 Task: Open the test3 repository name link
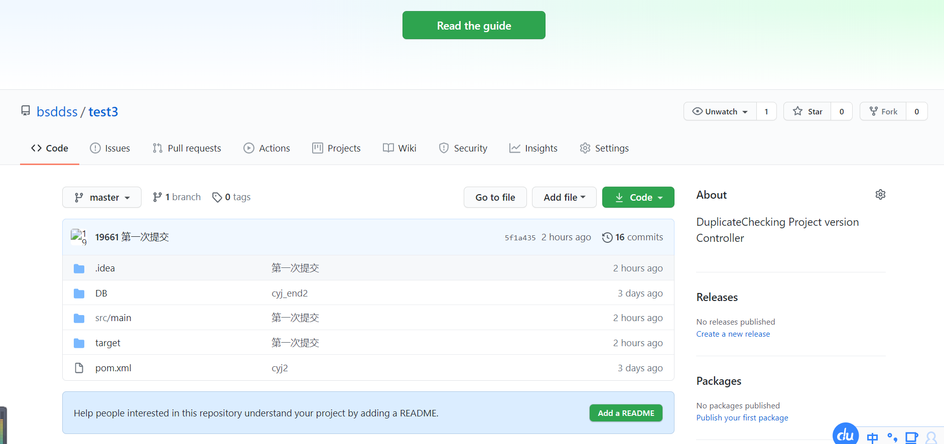[x=103, y=111]
